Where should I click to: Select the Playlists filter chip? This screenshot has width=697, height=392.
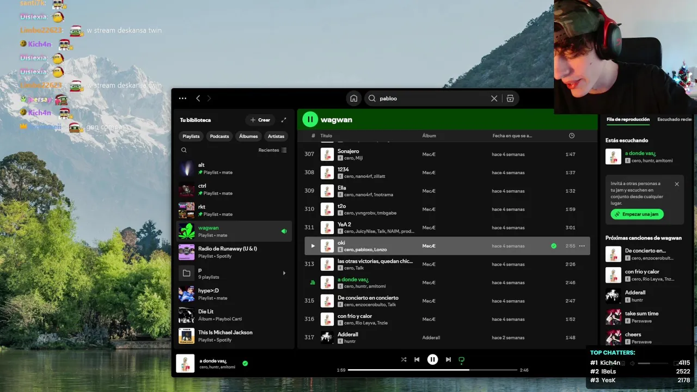(191, 136)
